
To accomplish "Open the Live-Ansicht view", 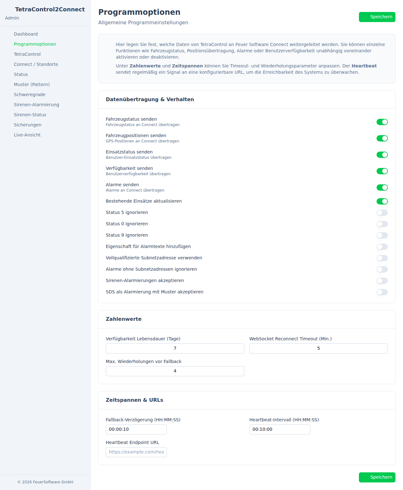I will [27, 135].
